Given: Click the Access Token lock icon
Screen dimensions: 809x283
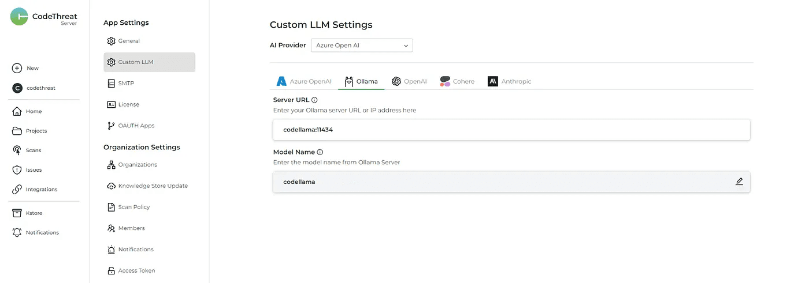Looking at the screenshot, I should point(112,271).
